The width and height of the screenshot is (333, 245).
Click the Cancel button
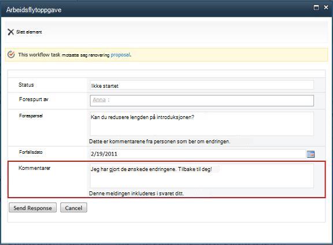coord(73,207)
